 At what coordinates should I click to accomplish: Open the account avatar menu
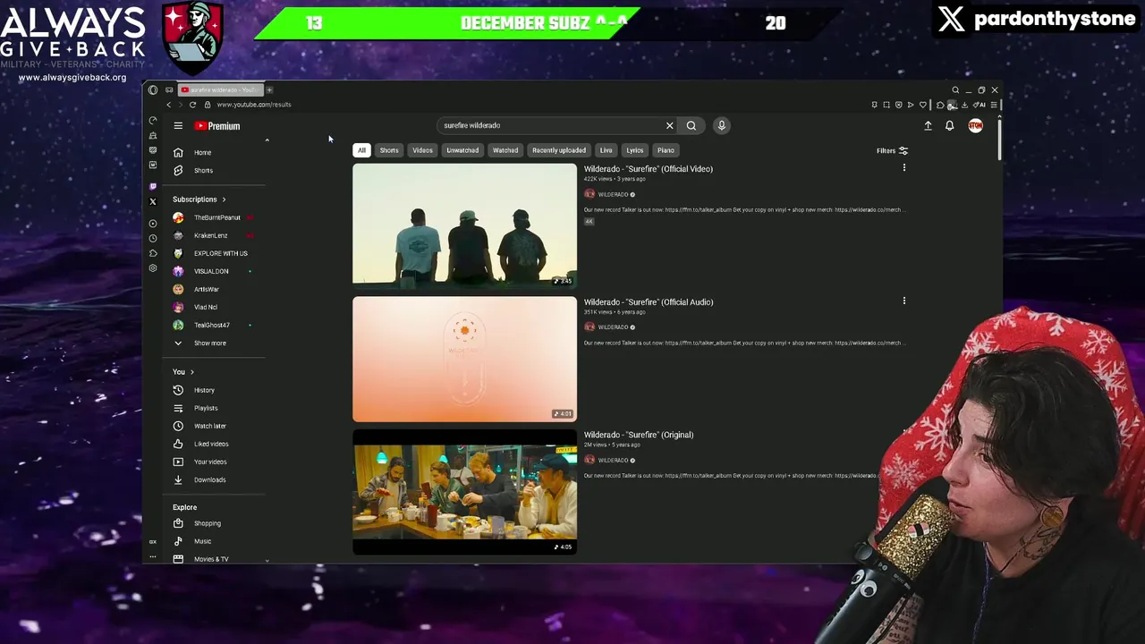pyautogui.click(x=975, y=126)
